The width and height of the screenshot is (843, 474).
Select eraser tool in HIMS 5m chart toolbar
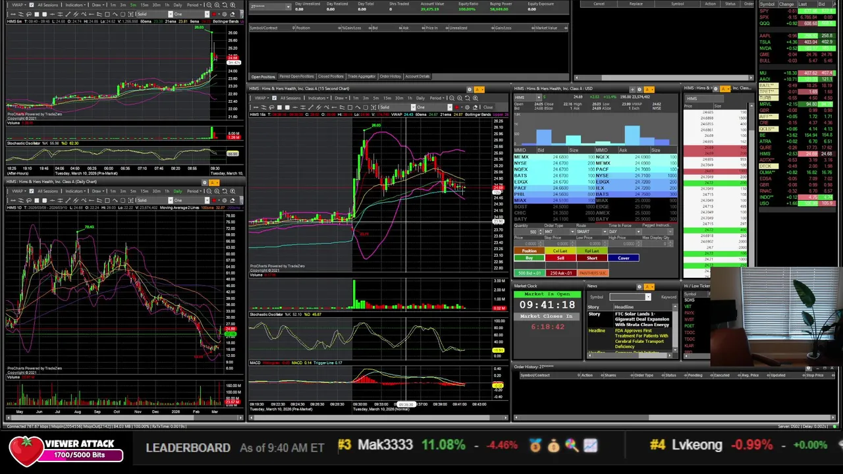click(x=232, y=14)
